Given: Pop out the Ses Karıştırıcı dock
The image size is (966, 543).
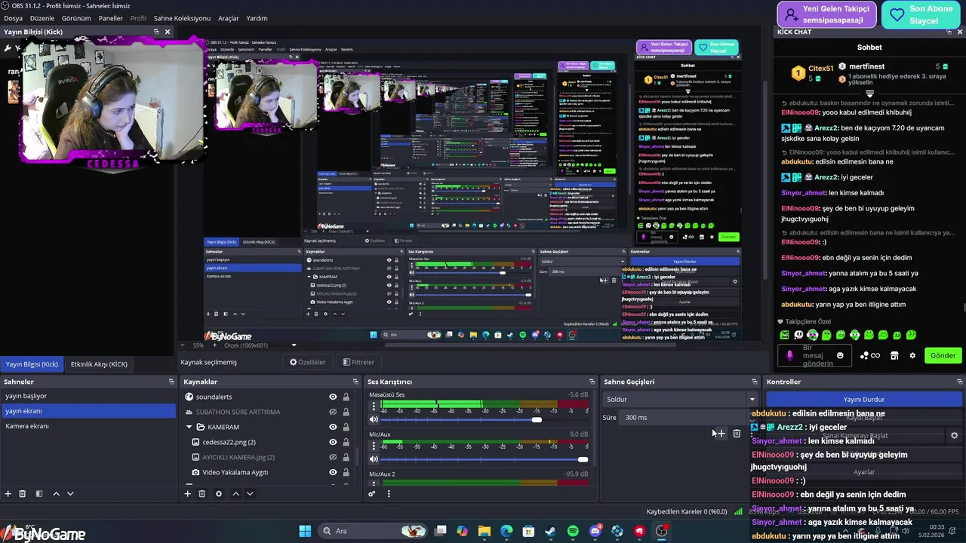Looking at the screenshot, I should (x=592, y=382).
